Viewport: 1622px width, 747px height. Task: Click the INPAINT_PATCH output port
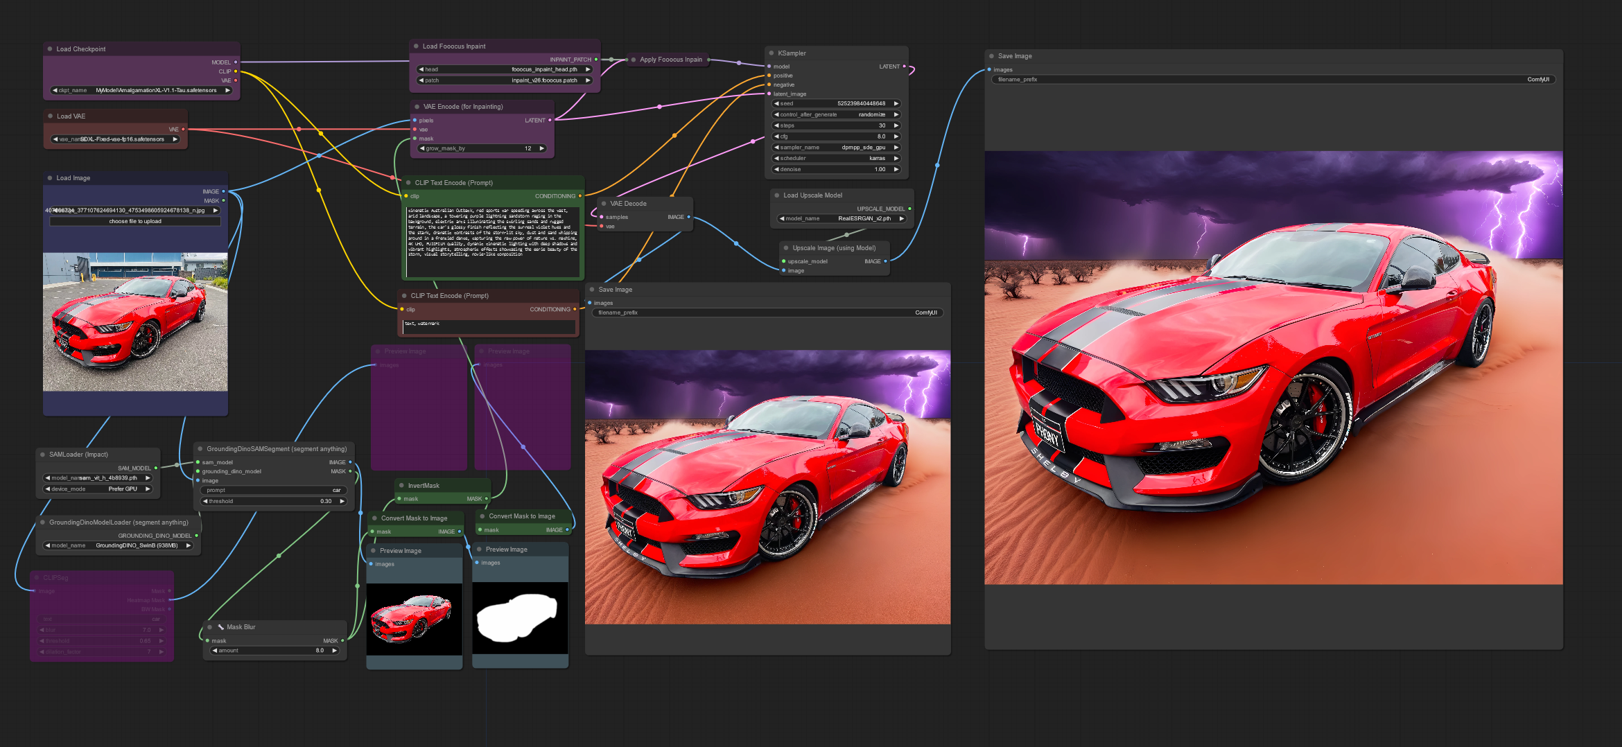596,60
